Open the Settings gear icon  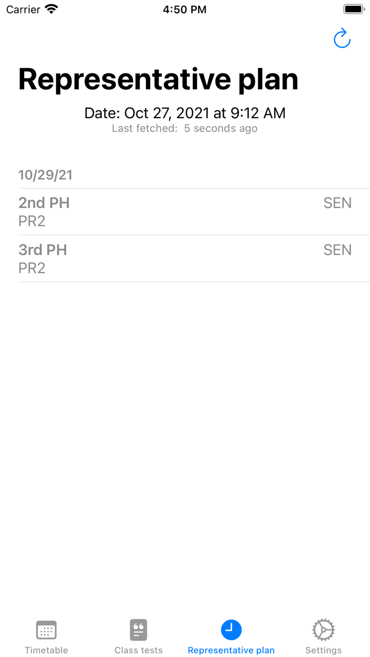pos(323,630)
